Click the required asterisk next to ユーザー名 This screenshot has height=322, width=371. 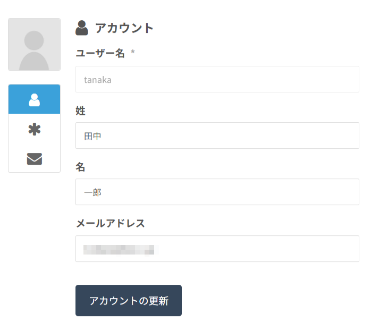click(x=133, y=53)
